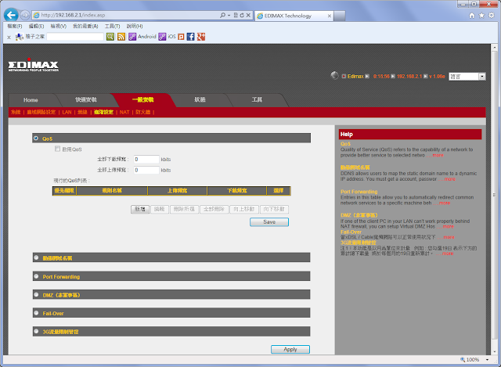Click the 全部下載頻寬 input field

coord(146,159)
